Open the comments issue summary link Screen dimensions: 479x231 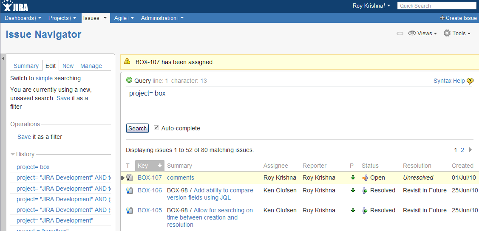point(181,177)
